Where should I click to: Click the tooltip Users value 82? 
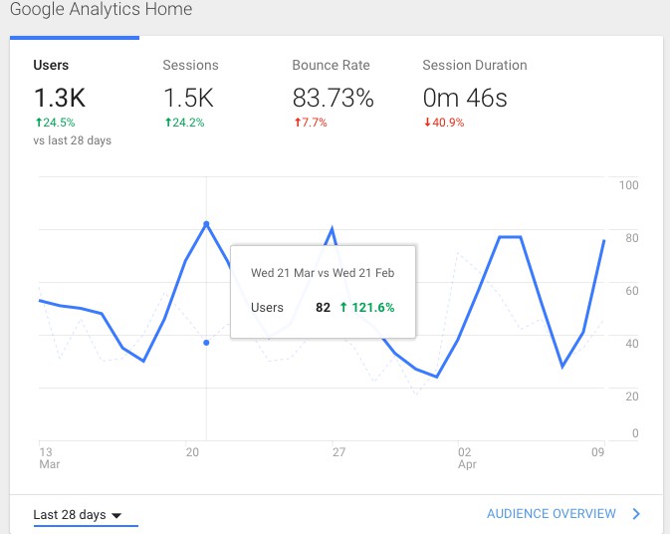coord(323,308)
